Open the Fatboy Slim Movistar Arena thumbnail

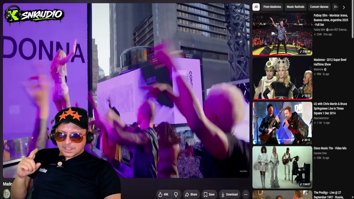coord(282,34)
